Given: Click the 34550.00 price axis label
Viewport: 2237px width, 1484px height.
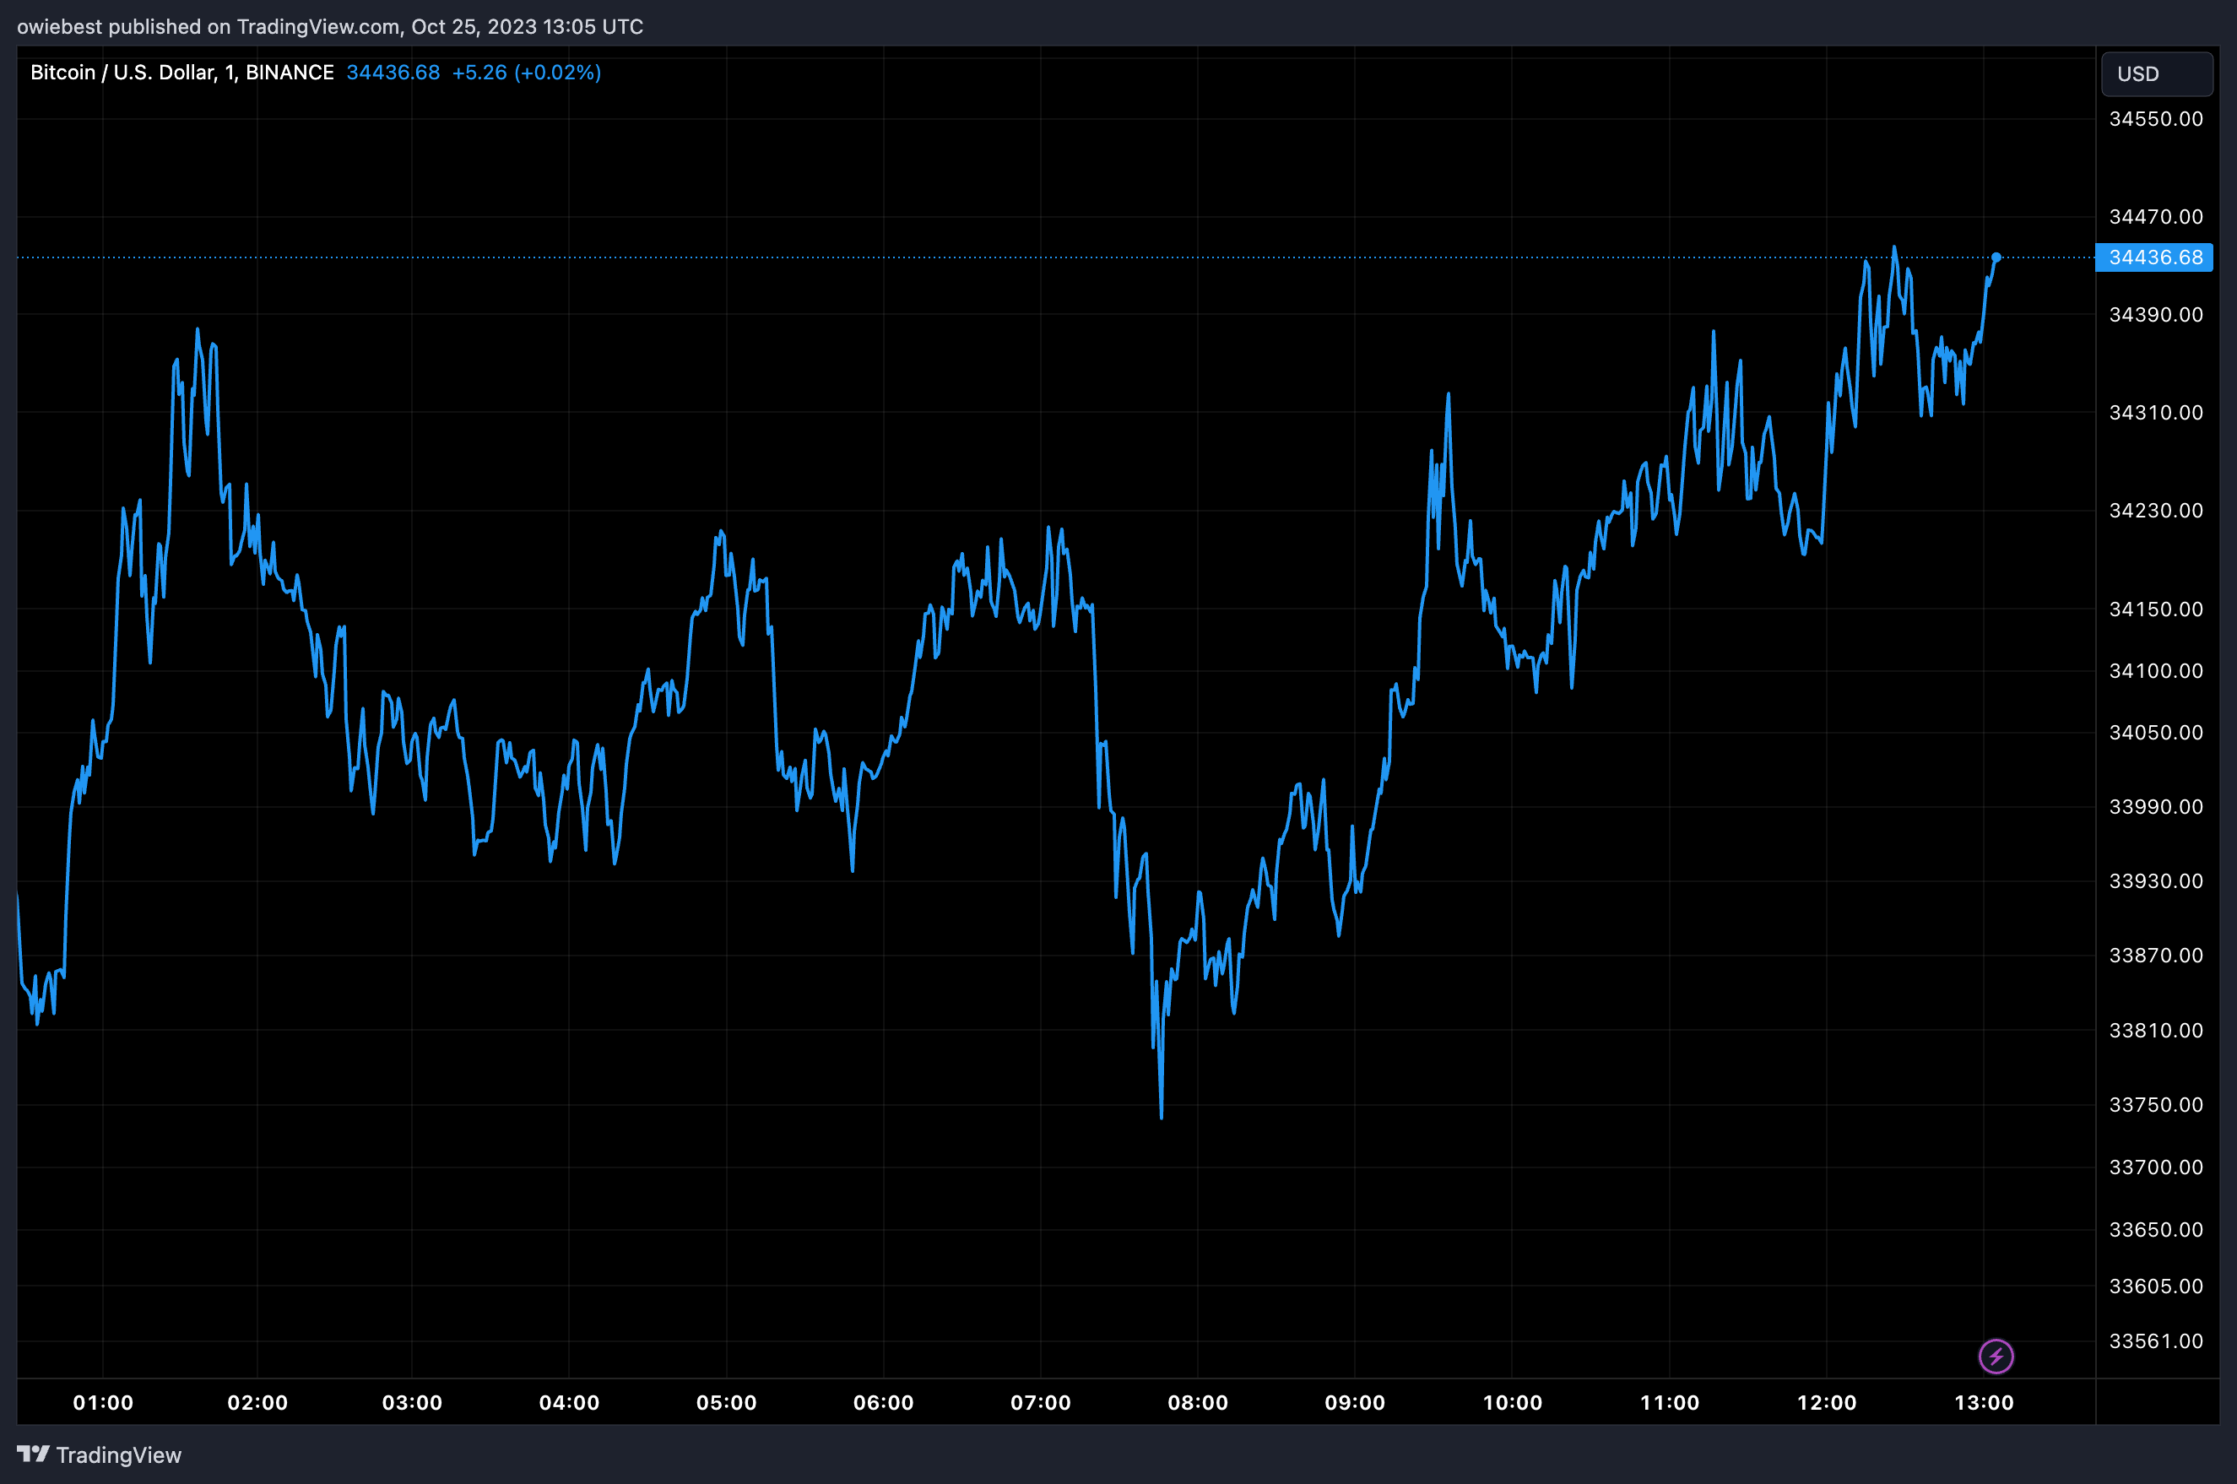Looking at the screenshot, I should click(x=2156, y=119).
